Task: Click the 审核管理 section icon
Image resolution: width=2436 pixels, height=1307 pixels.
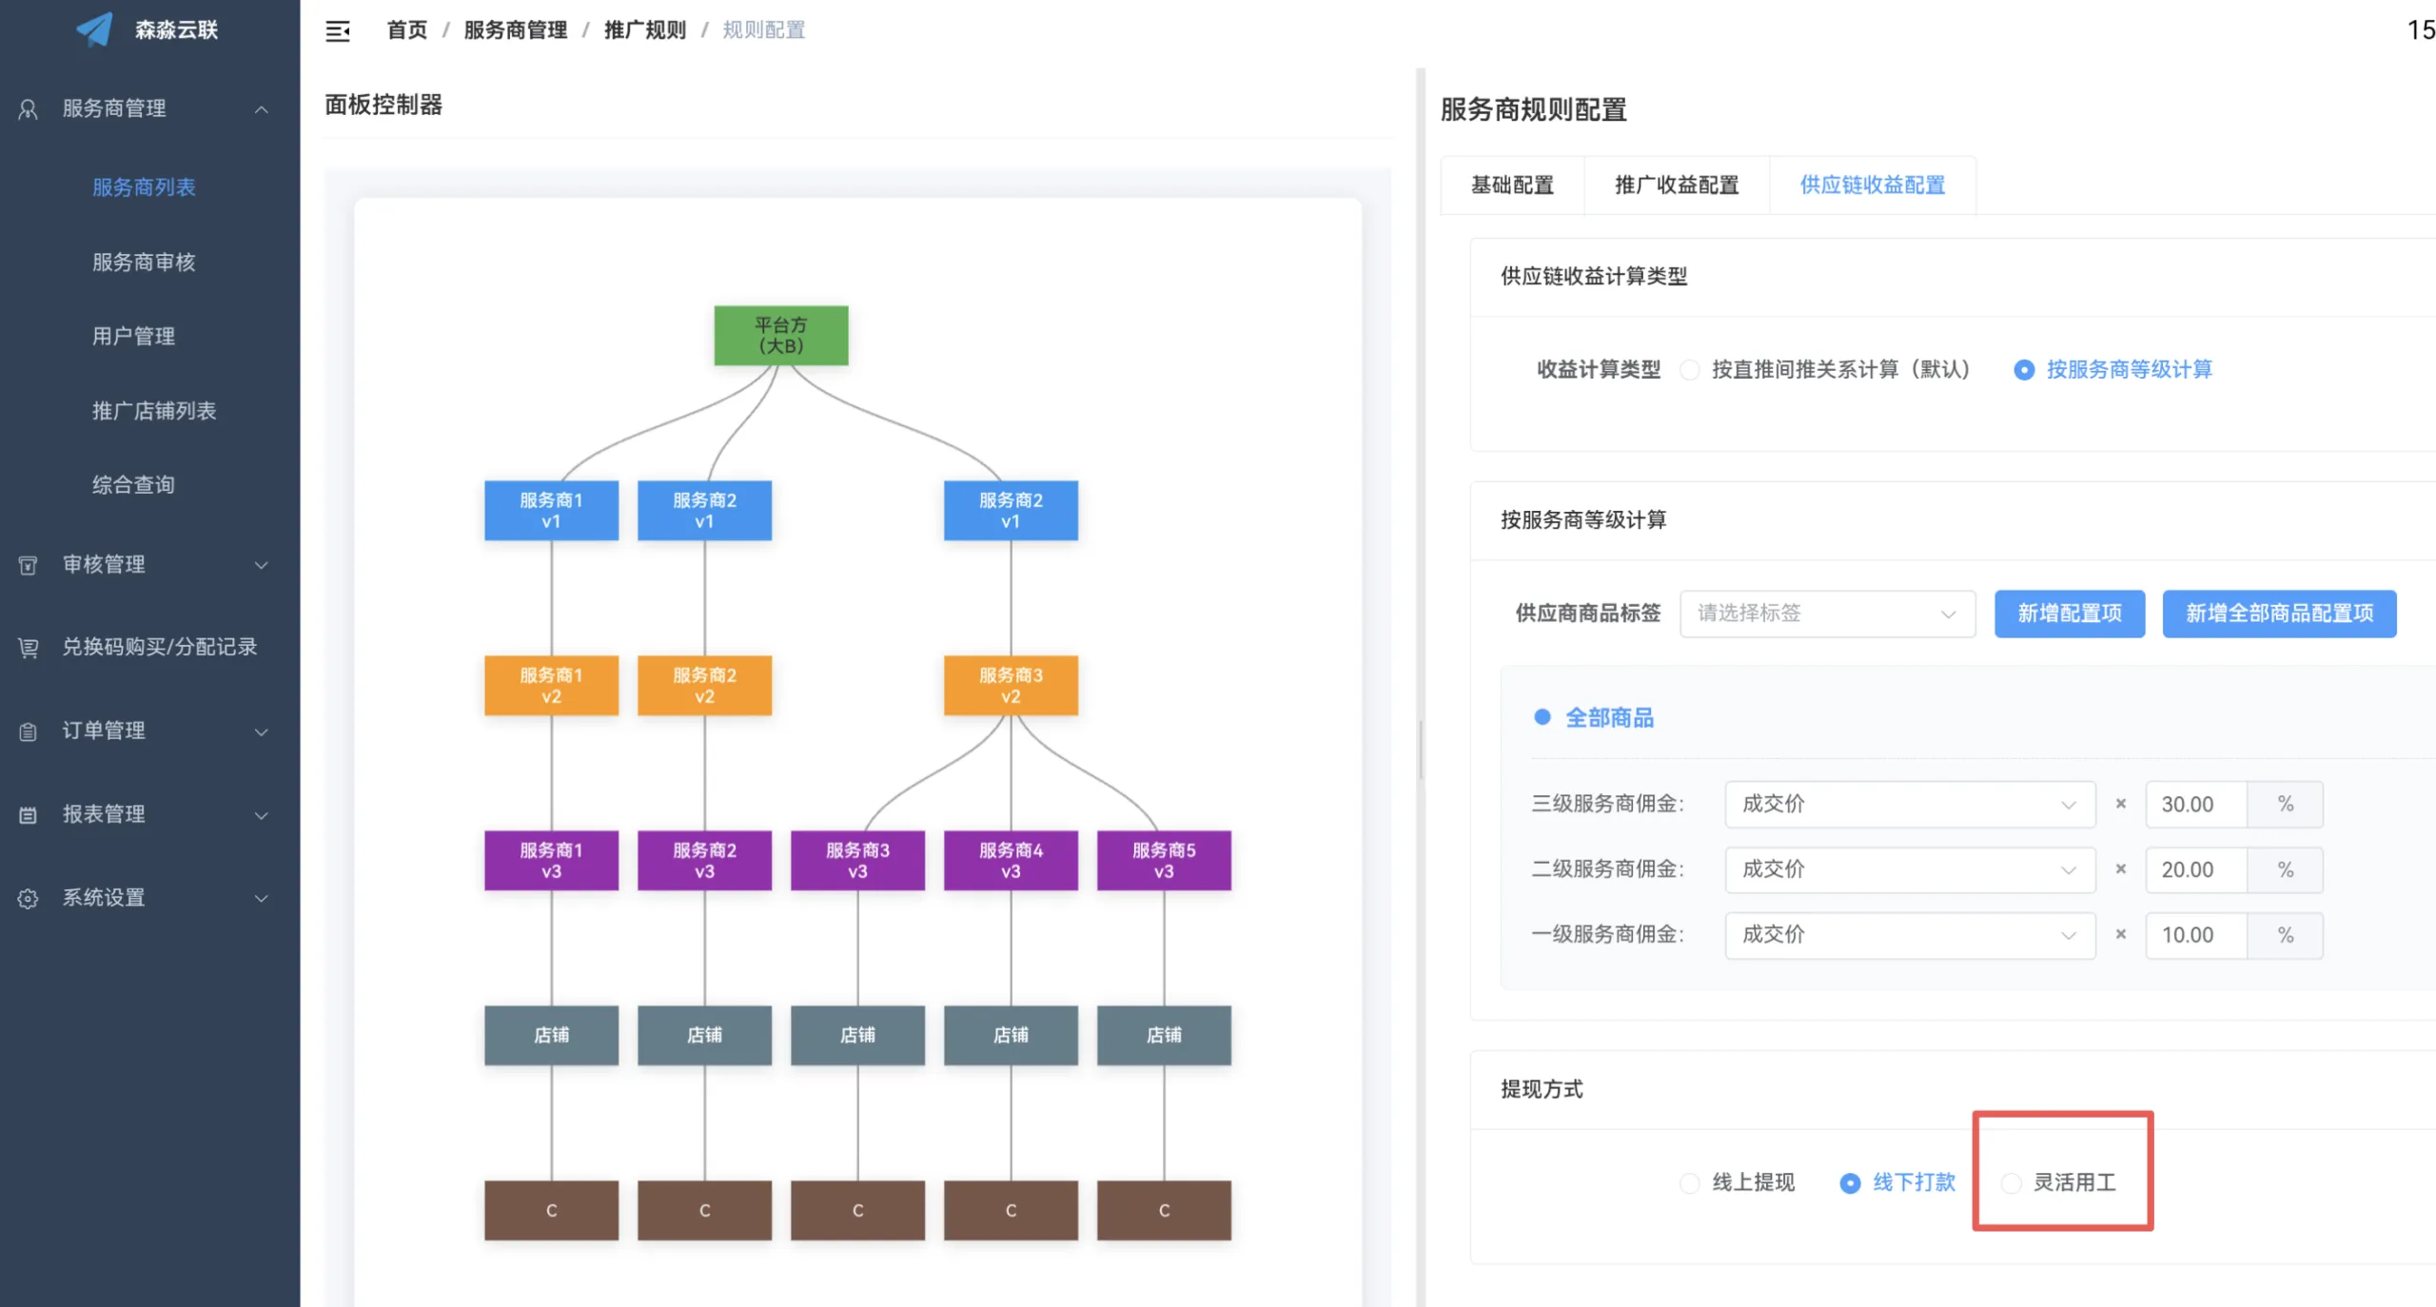Action: click(27, 564)
